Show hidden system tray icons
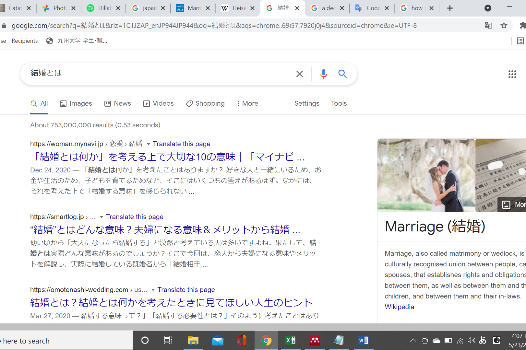Viewport: 526px width, 350px height. [x=413, y=340]
